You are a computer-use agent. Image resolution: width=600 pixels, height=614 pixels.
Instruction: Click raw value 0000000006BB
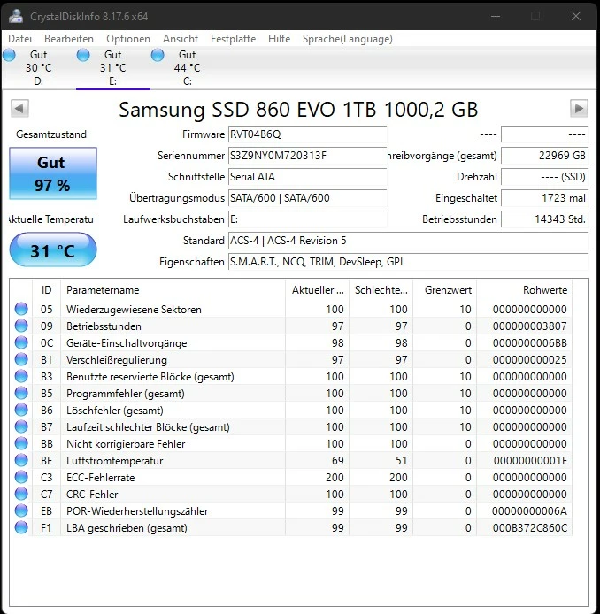530,343
